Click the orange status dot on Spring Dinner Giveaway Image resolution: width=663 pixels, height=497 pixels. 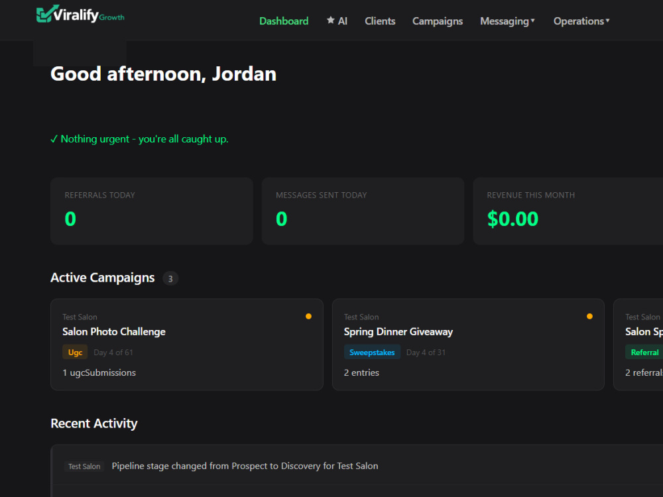(589, 316)
